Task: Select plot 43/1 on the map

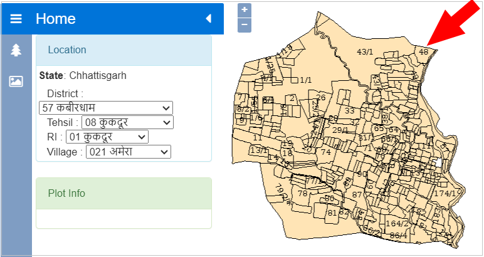Action: click(365, 52)
